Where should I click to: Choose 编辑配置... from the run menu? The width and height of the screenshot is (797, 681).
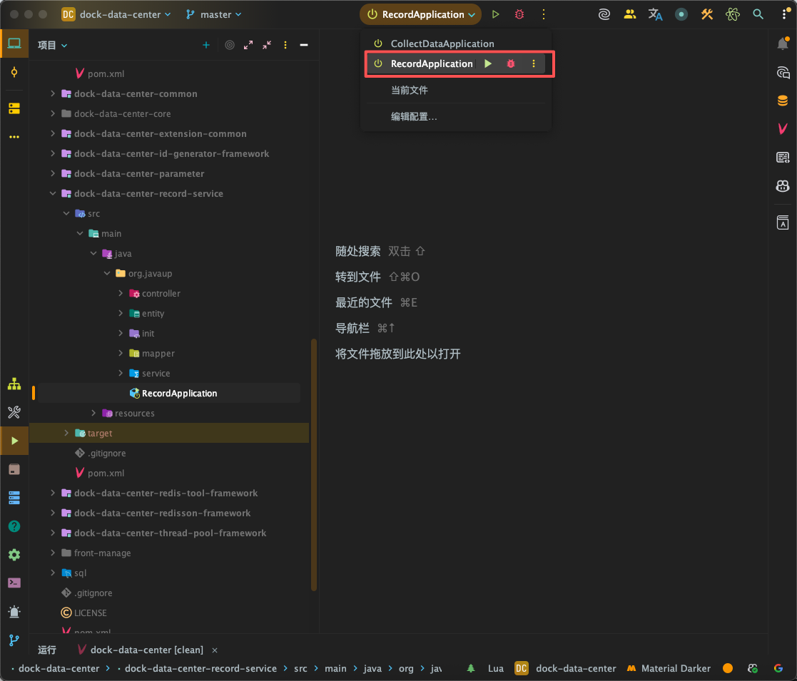[414, 116]
